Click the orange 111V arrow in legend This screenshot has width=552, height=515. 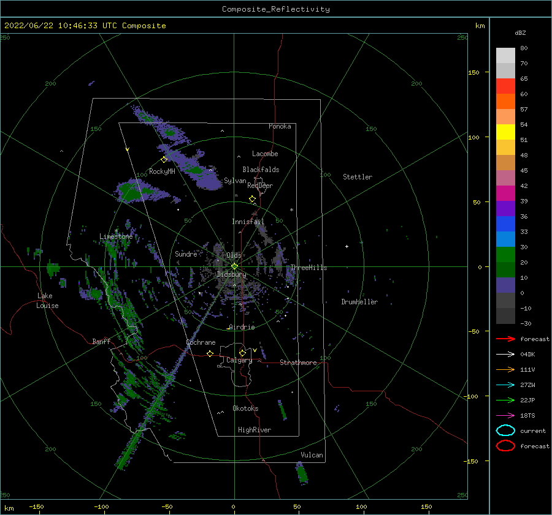(x=505, y=369)
